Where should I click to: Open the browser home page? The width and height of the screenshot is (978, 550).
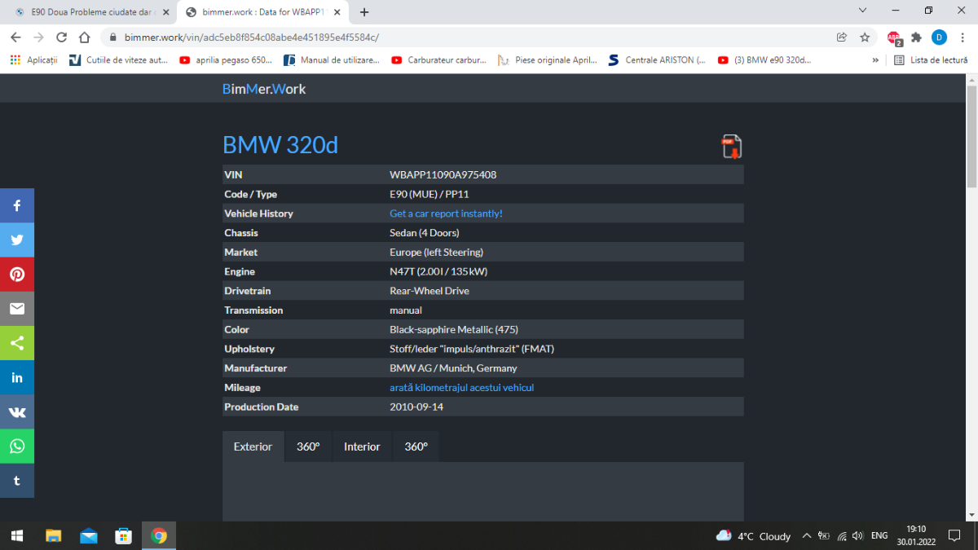click(84, 37)
